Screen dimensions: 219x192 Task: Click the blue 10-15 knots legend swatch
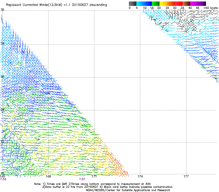click(148, 4)
